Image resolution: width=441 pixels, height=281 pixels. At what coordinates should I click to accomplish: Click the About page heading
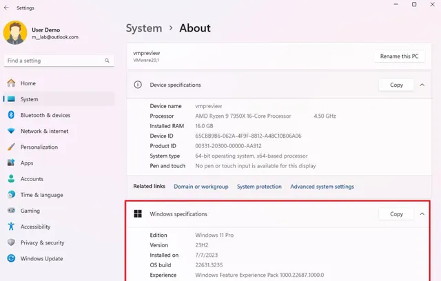tap(195, 28)
